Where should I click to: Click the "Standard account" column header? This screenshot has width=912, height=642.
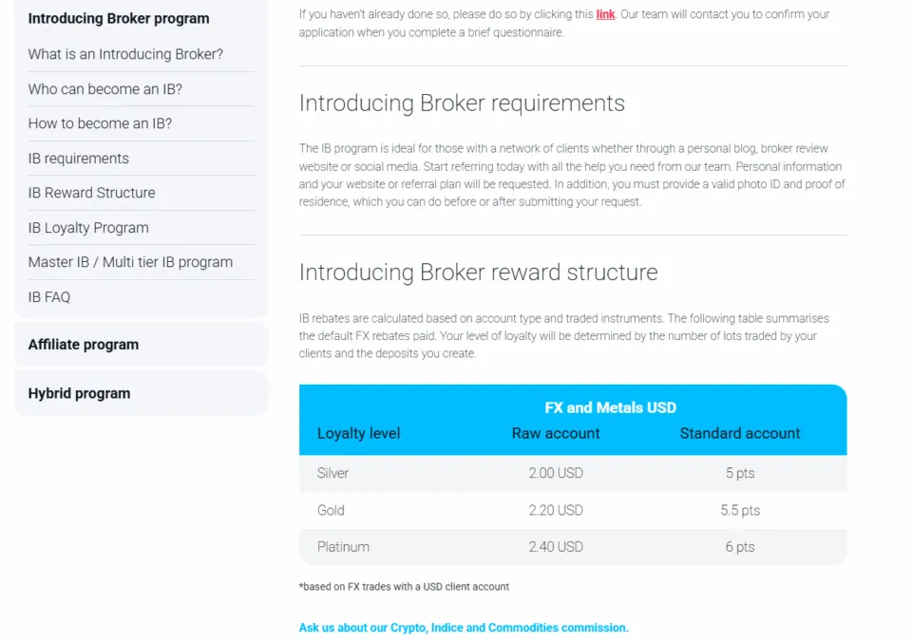(x=739, y=433)
